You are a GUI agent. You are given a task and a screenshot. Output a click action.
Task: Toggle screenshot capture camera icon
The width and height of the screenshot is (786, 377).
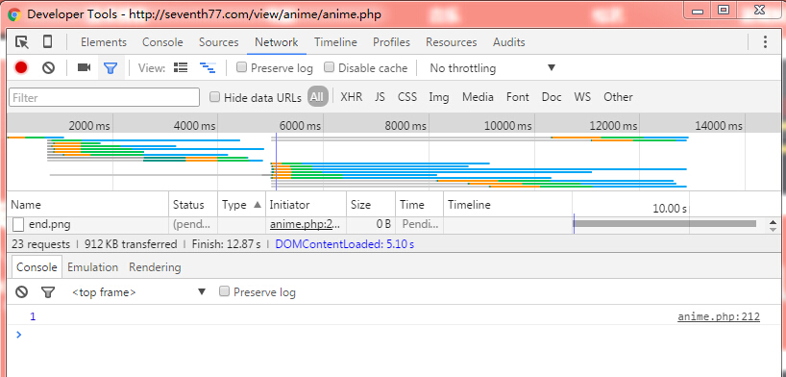coord(84,67)
